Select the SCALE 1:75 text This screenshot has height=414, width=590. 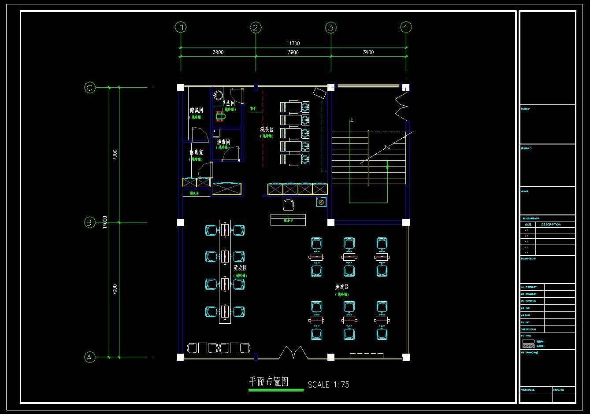(329, 384)
